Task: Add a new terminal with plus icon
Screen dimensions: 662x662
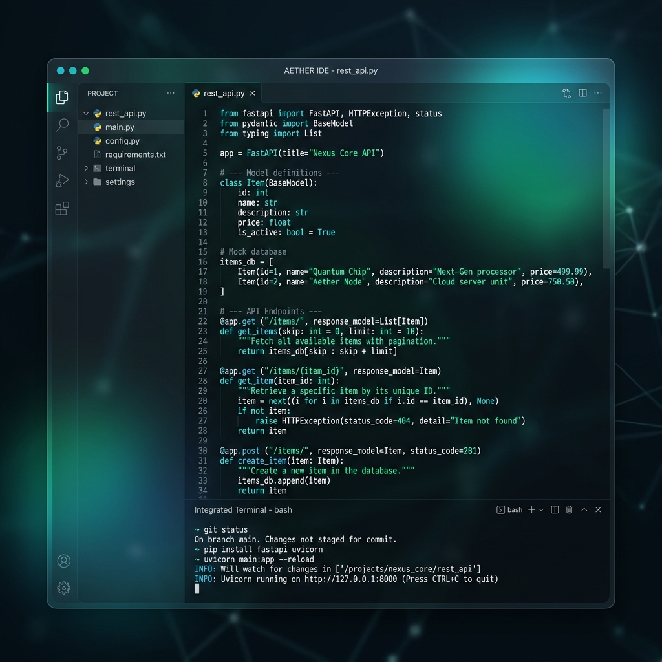Action: coord(531,509)
